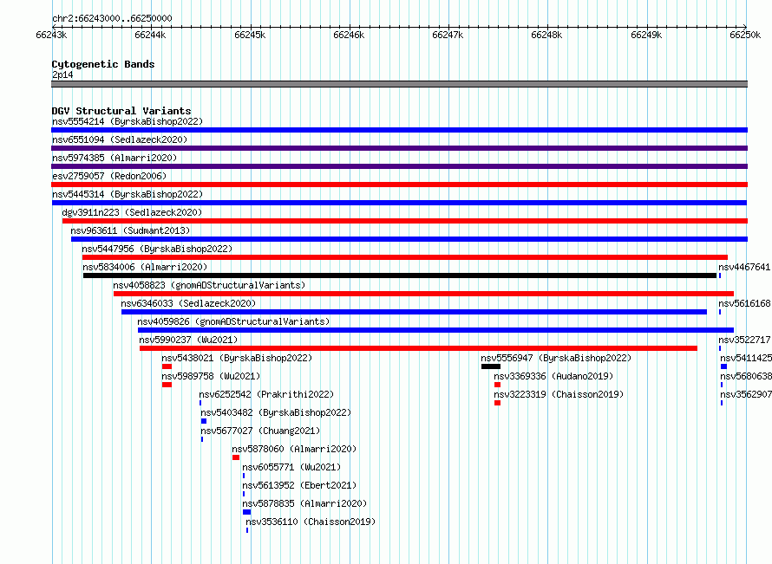Open nsv5403482 (ByrskaBishop2022) label

tap(276, 412)
